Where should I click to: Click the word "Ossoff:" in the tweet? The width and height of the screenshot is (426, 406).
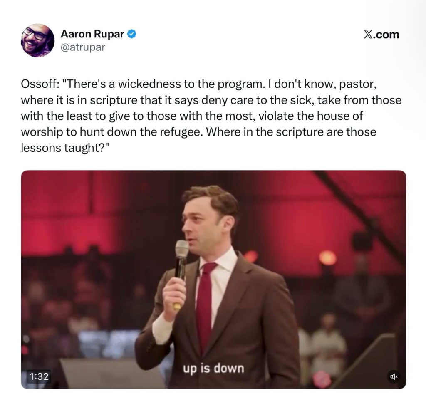pyautogui.click(x=39, y=84)
